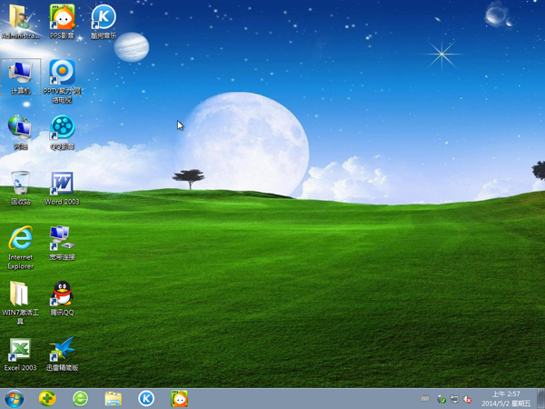Launch the green plus taskbar icon

pos(47,399)
